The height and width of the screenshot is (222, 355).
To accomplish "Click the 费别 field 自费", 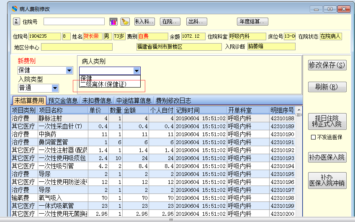I will 153,36.
